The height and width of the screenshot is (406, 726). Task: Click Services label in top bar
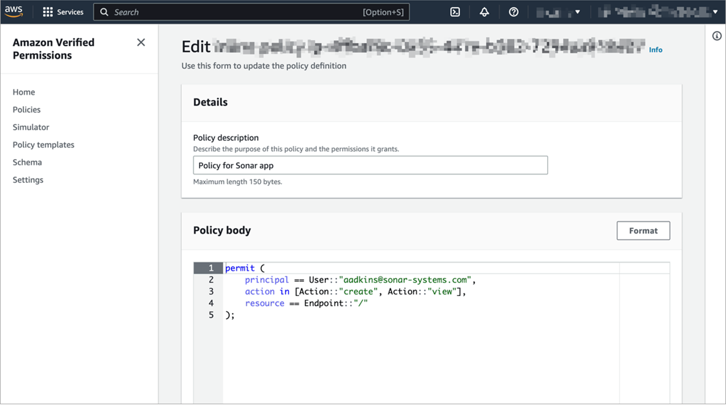(70, 12)
